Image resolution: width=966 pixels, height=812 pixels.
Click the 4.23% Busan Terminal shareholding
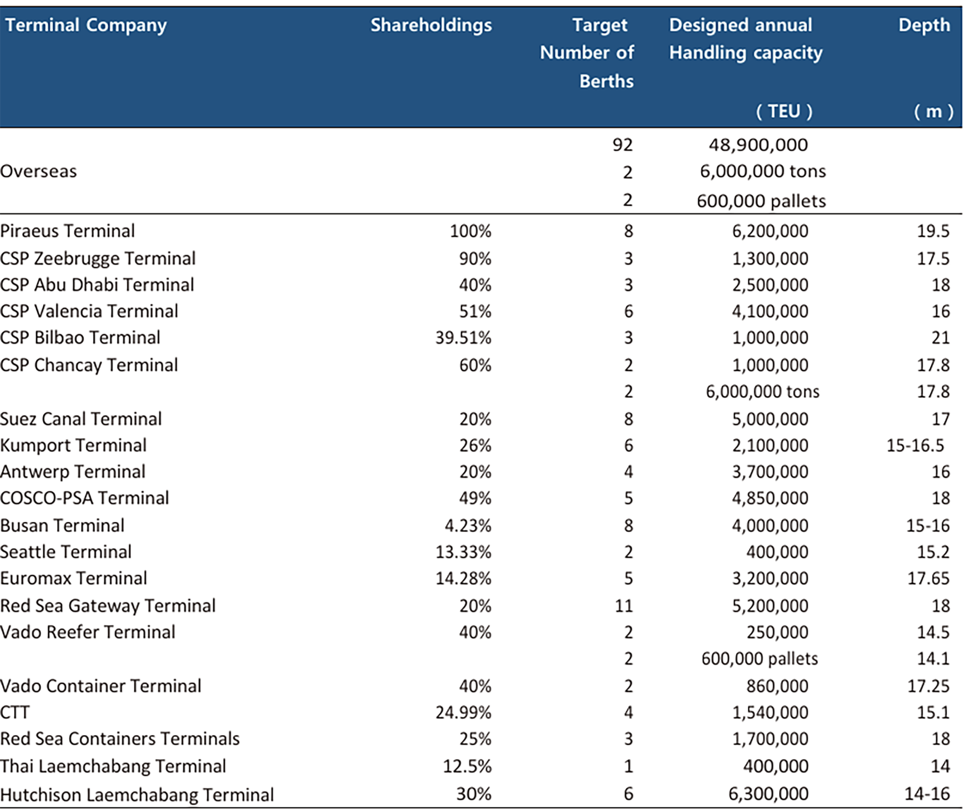click(468, 525)
